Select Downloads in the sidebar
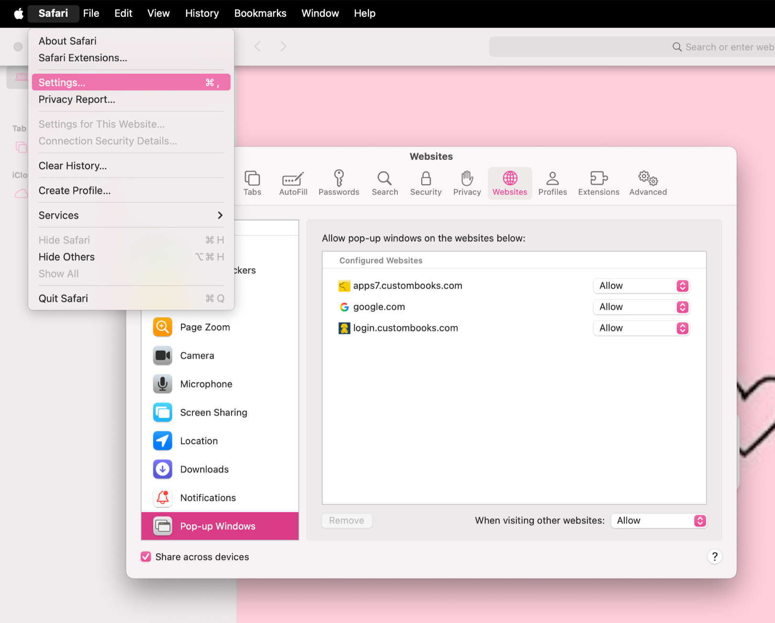775x623 pixels. [x=220, y=469]
